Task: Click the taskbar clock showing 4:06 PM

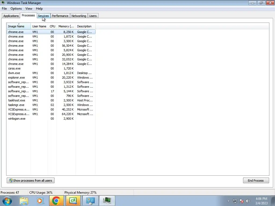Action: [x=261, y=201]
